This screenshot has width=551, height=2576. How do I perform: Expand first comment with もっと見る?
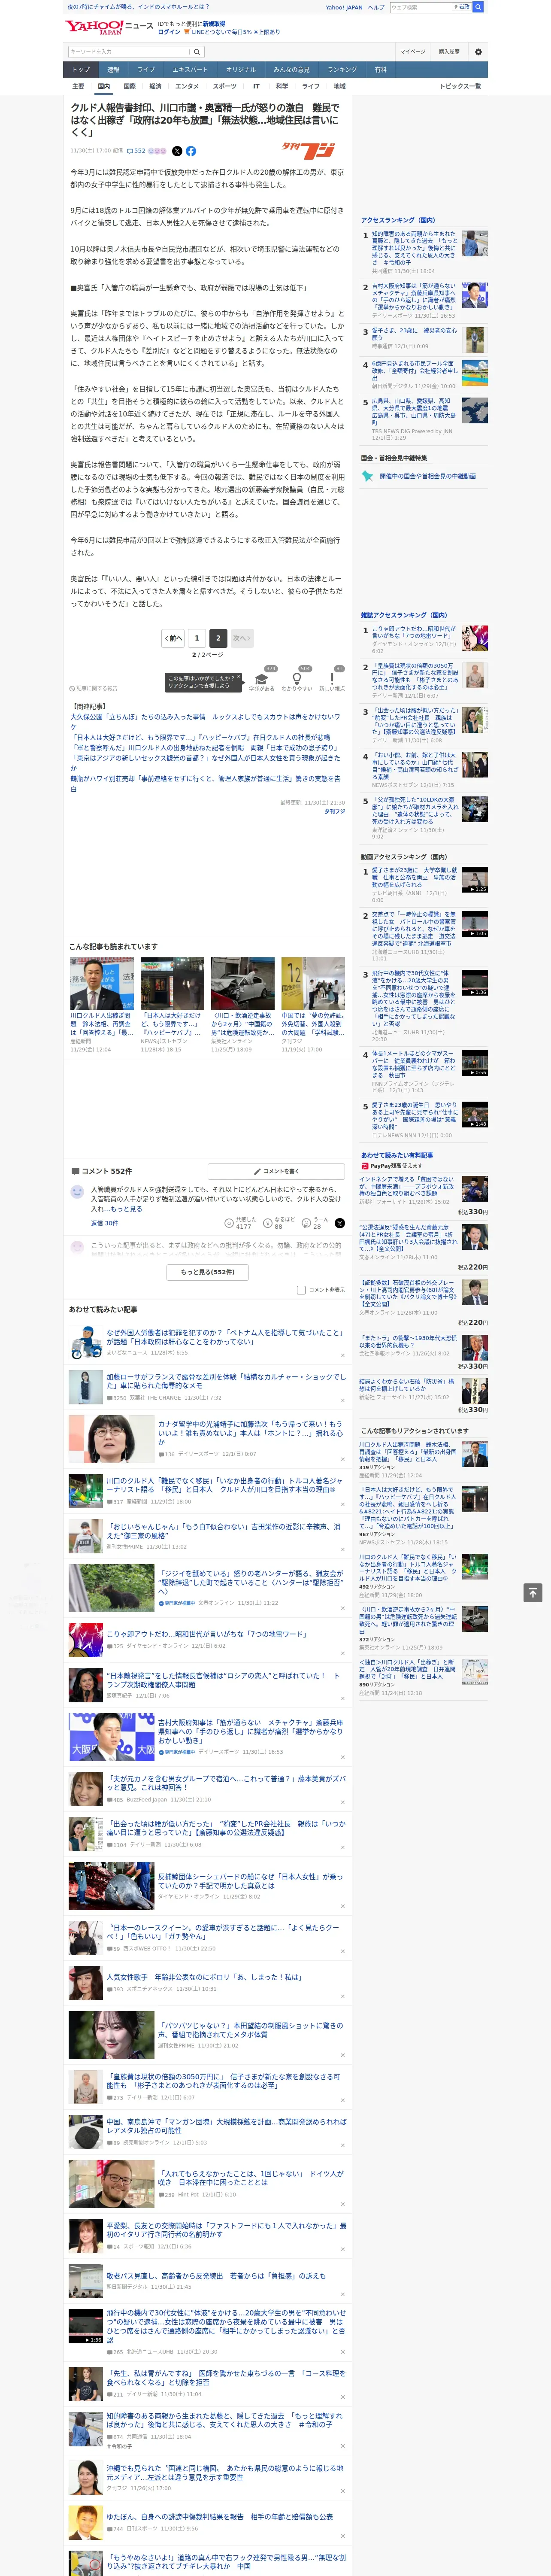[x=127, y=1208]
